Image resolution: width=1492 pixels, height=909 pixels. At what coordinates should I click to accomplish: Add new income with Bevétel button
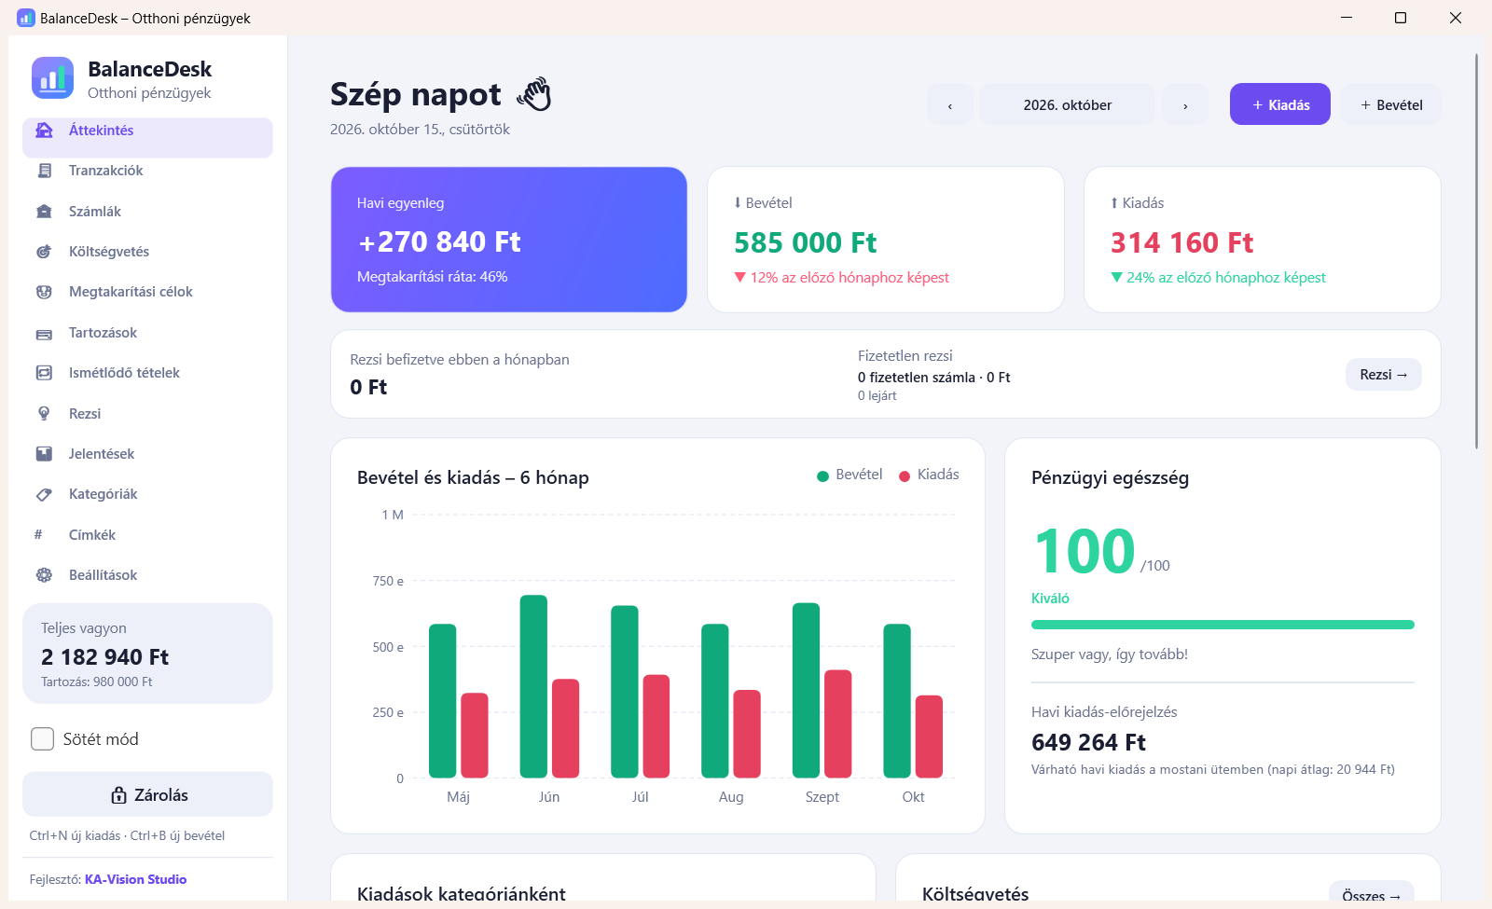[x=1391, y=104]
